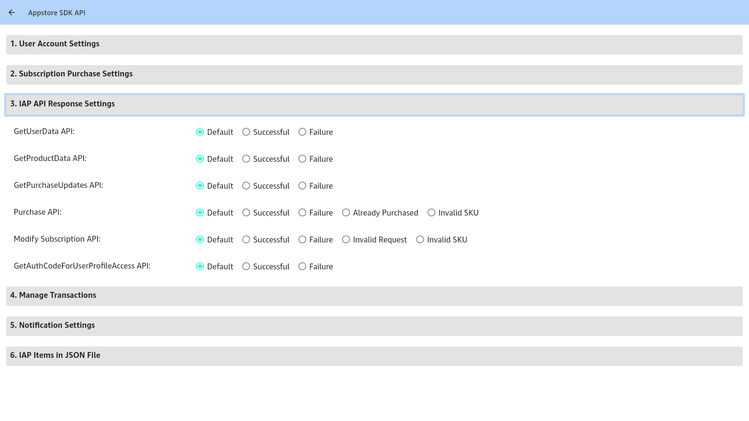Click the back arrow in the header
749x421 pixels.
coord(12,12)
